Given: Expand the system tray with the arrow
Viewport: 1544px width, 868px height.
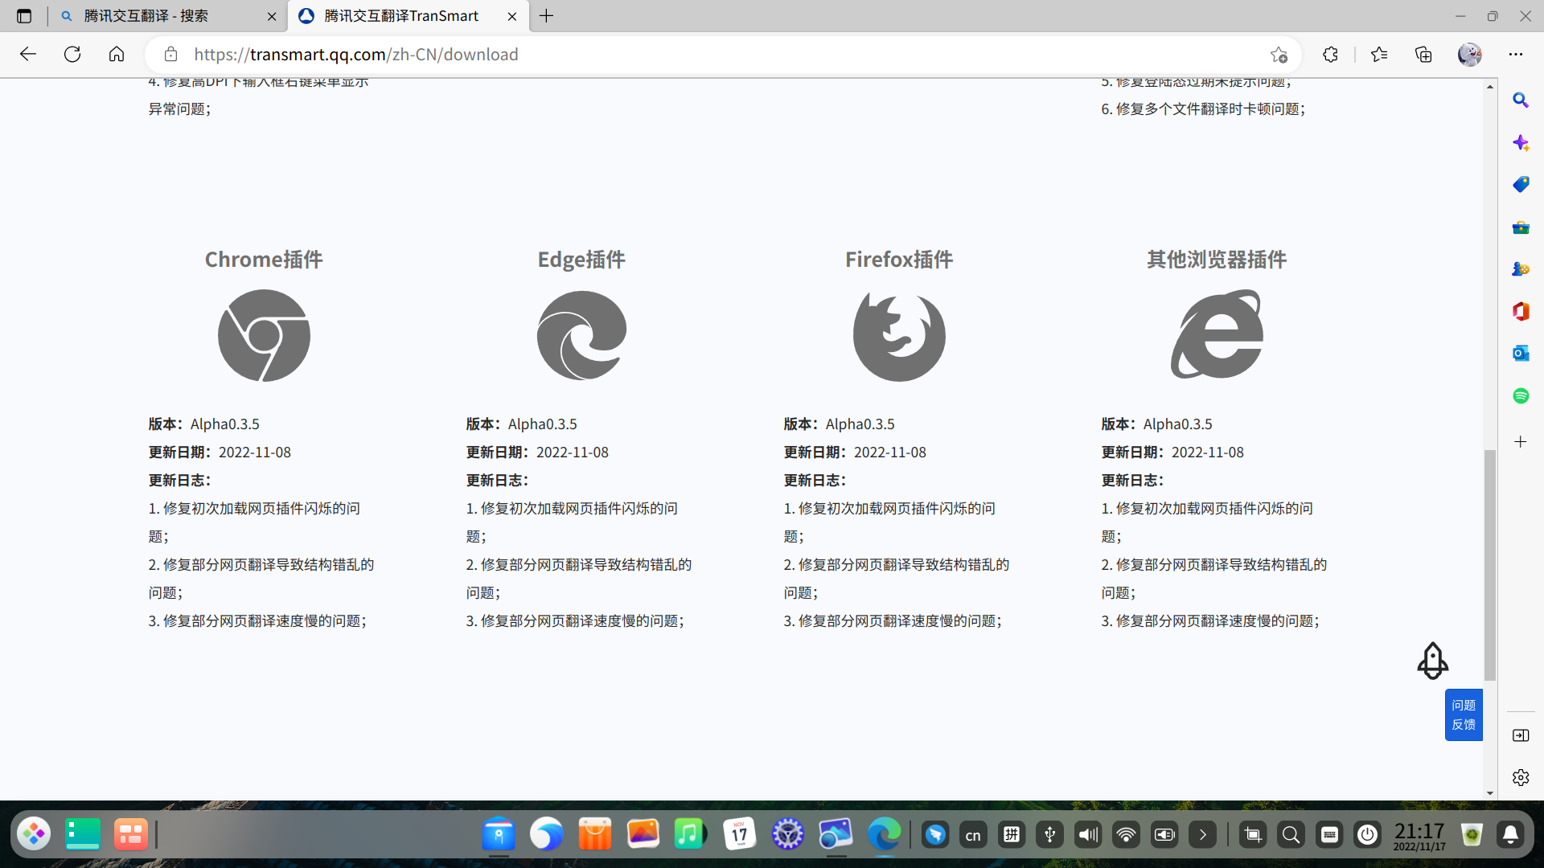Looking at the screenshot, I should pos(1203,834).
